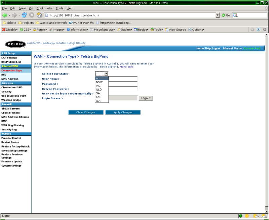269x220 pixels.
Task: Choose VIC from the state list
Action: 102,86
